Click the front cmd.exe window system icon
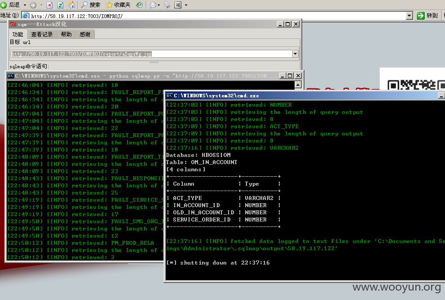Viewport: 445px width, 300px height. (169, 96)
